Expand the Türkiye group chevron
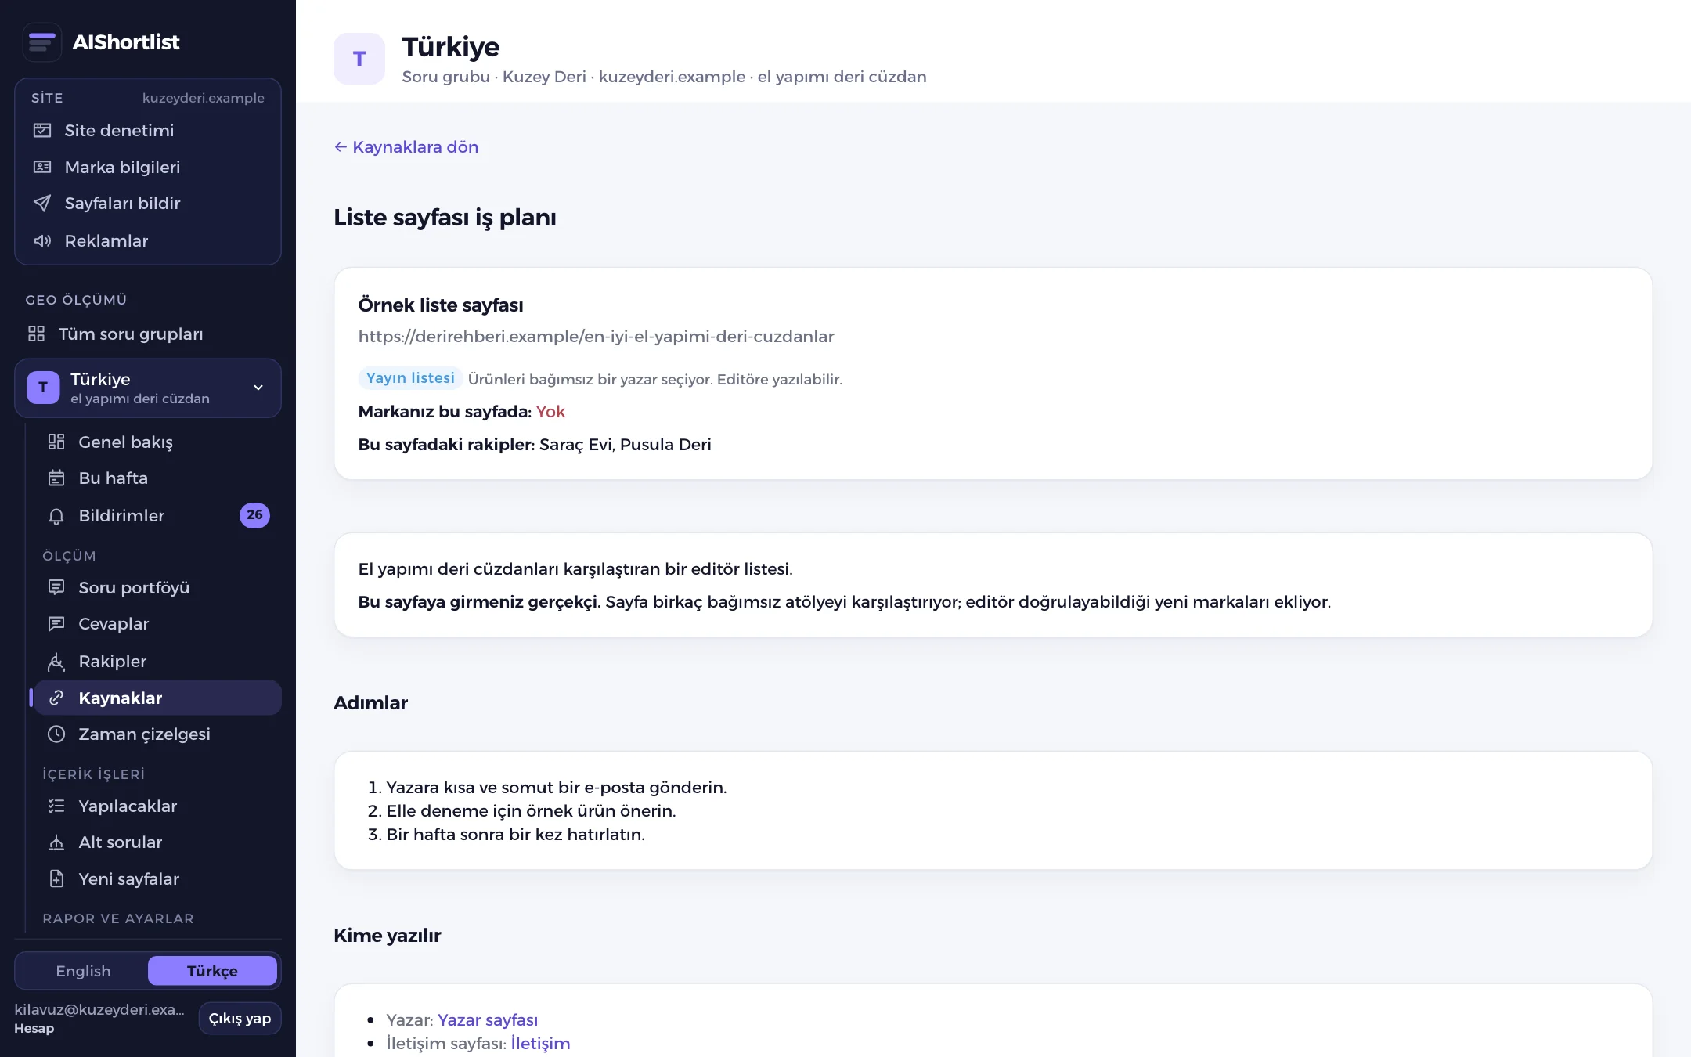The width and height of the screenshot is (1691, 1057). 258,388
